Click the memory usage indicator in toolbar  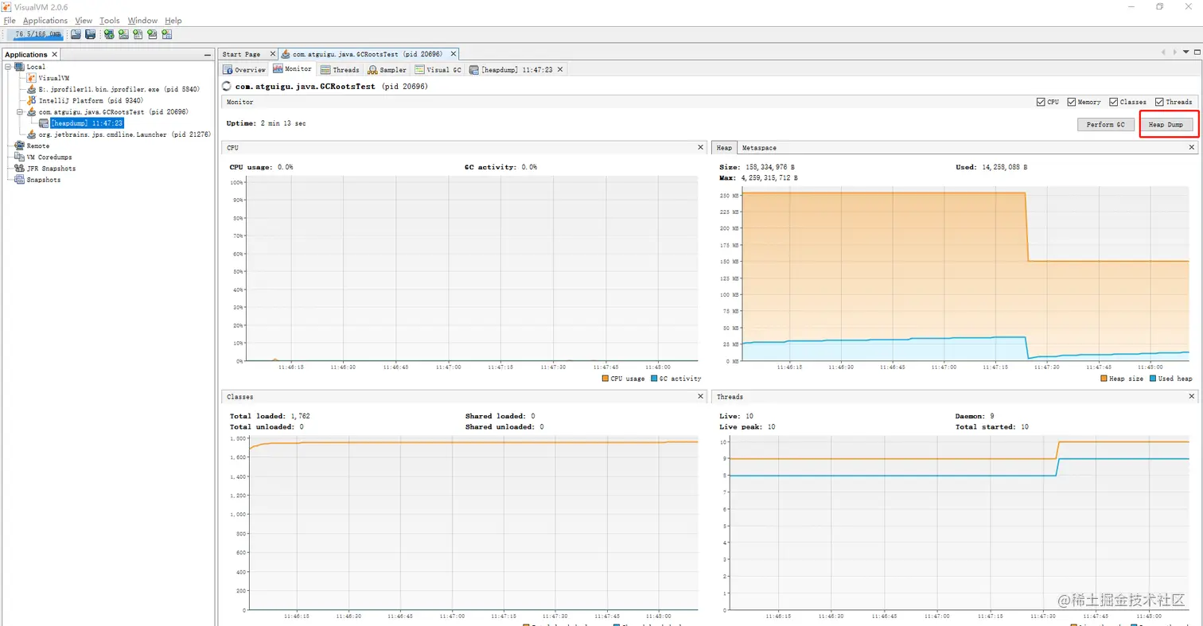point(37,34)
